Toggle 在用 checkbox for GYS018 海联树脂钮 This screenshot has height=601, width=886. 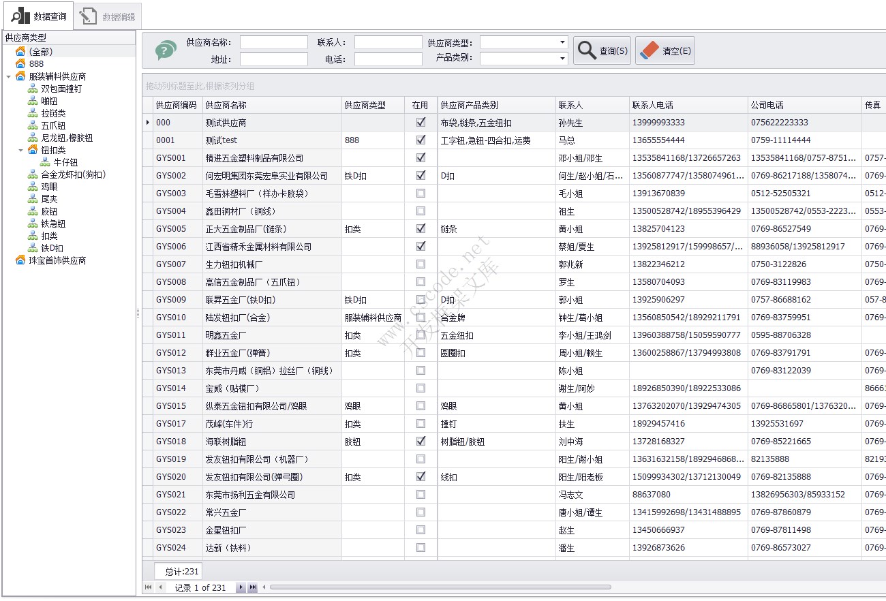click(x=421, y=442)
